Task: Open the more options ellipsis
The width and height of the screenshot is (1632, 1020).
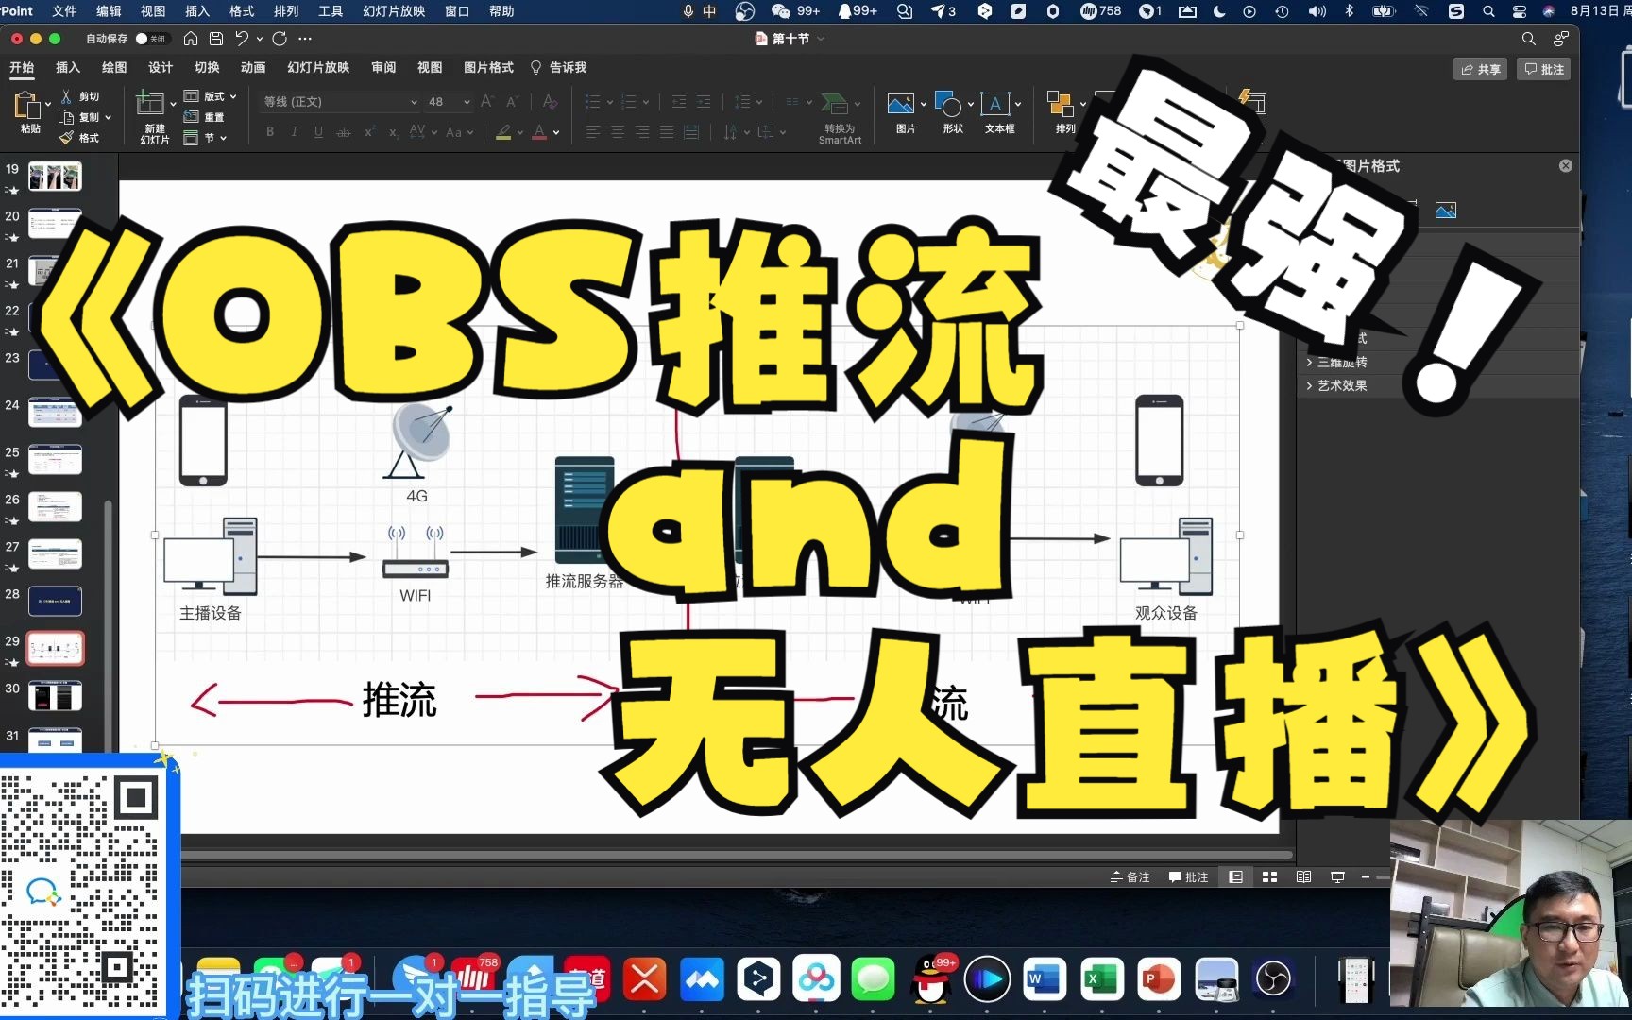Action: pyautogui.click(x=305, y=39)
